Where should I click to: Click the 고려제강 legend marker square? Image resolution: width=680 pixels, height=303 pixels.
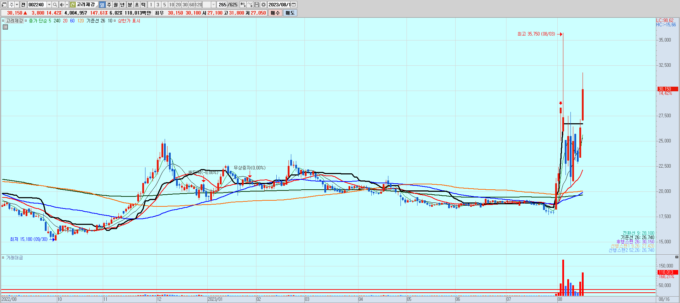(x=3, y=21)
